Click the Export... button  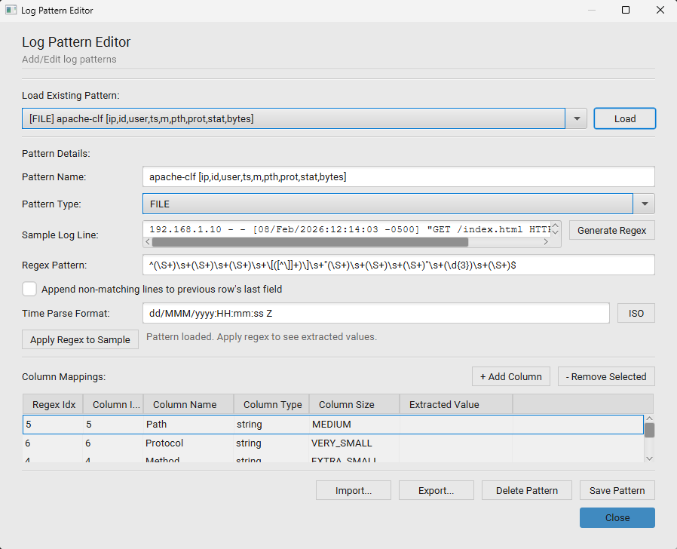tap(436, 490)
